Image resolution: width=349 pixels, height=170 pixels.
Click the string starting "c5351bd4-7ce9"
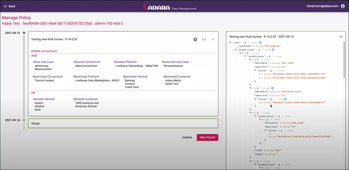tap(299, 78)
